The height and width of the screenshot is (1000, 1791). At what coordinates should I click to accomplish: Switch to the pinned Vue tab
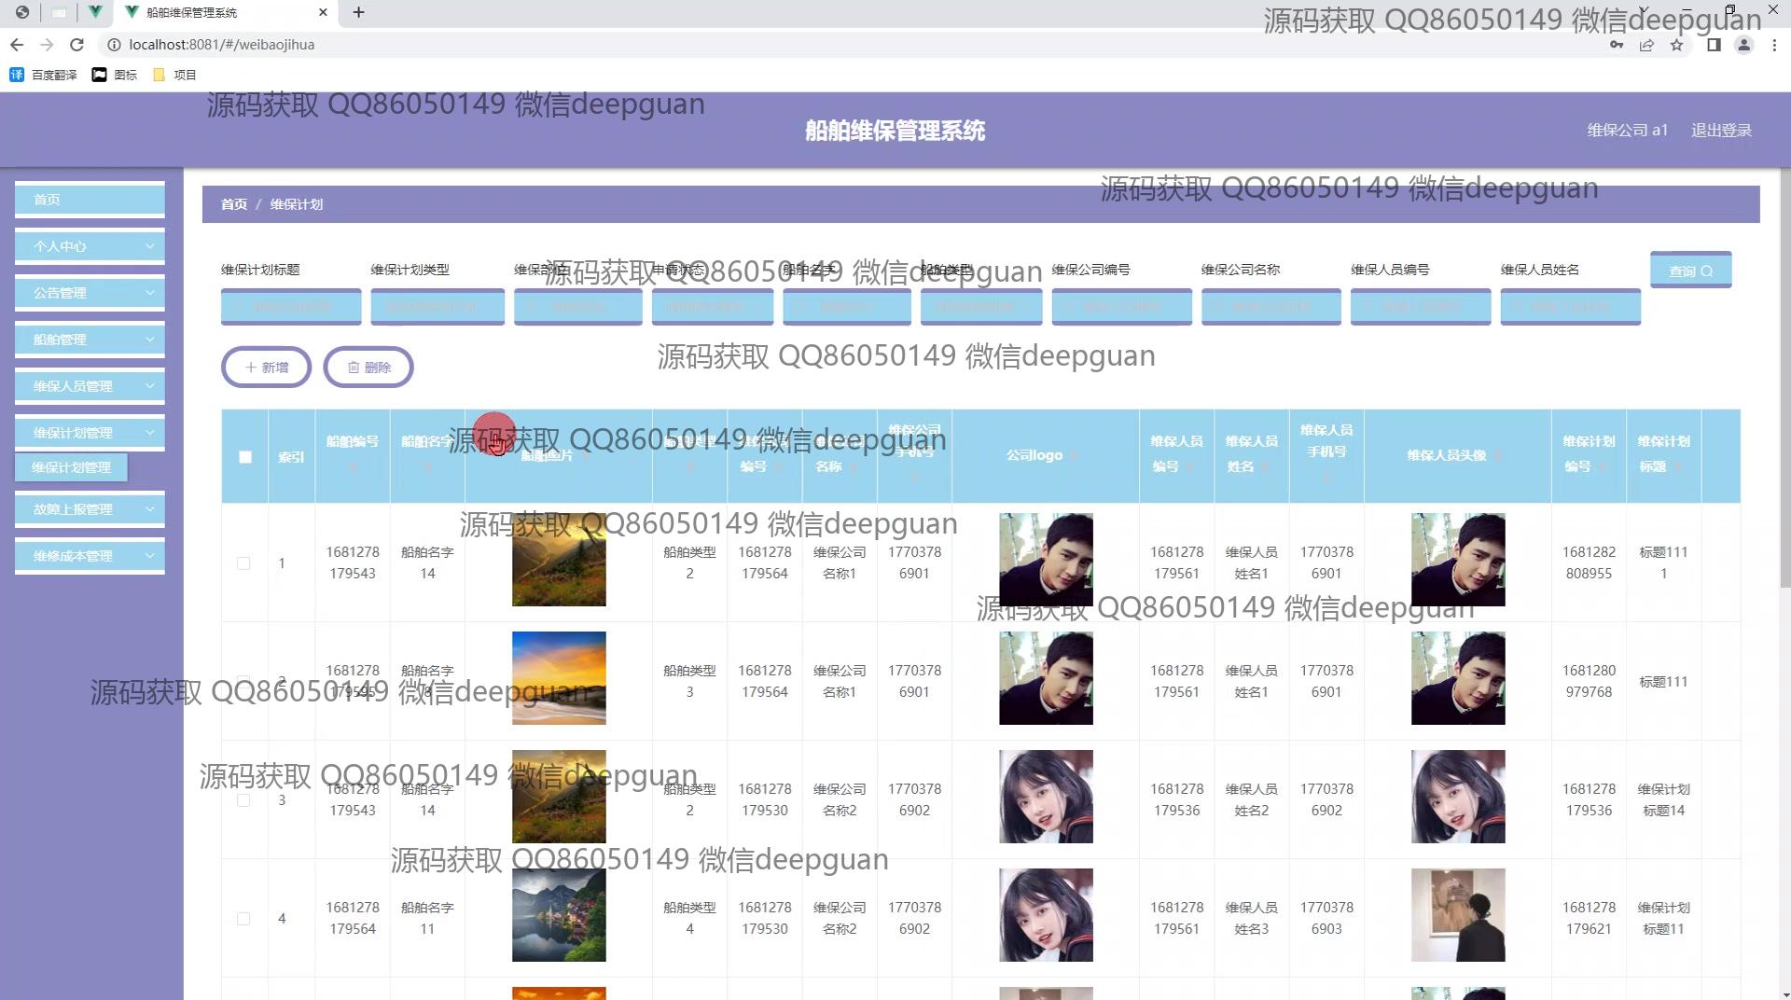tap(95, 12)
